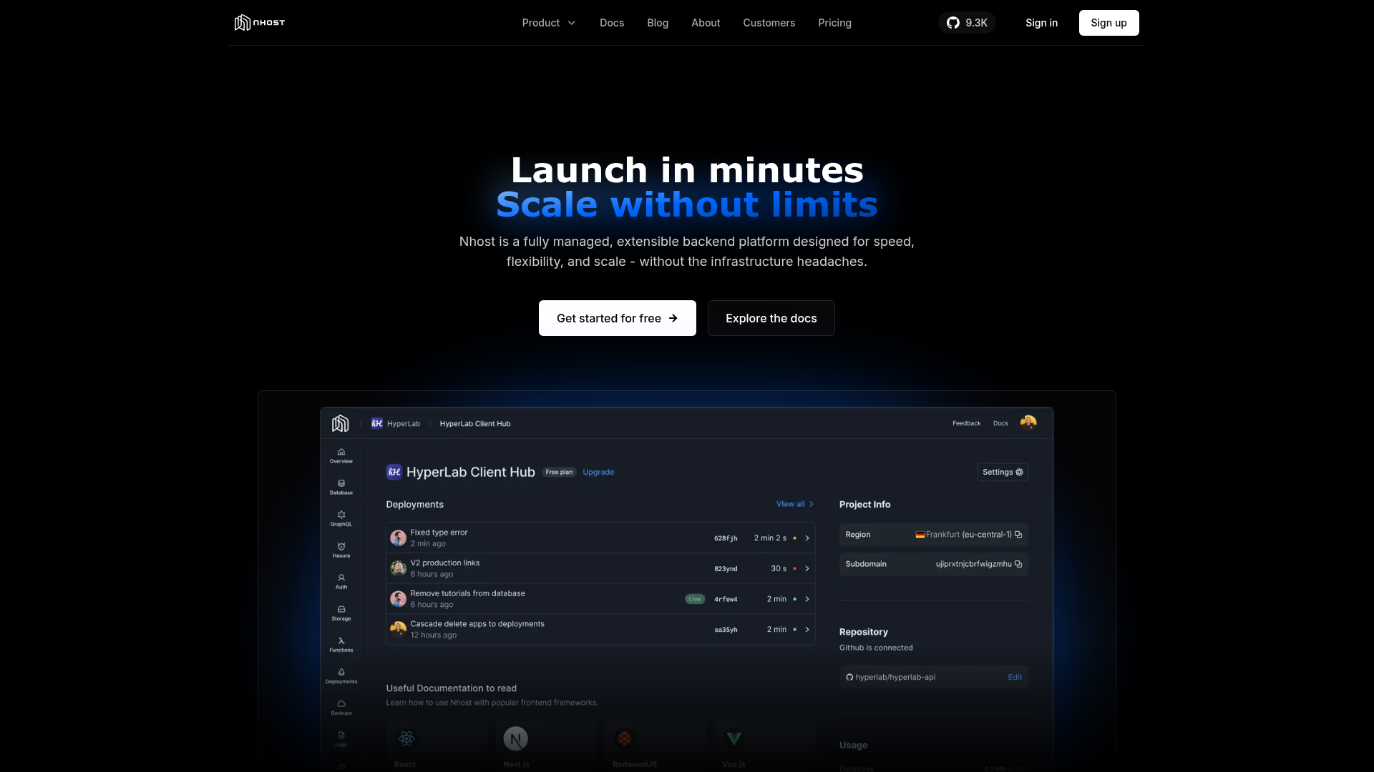Open the Functions sidebar icon
The height and width of the screenshot is (772, 1374).
(341, 644)
